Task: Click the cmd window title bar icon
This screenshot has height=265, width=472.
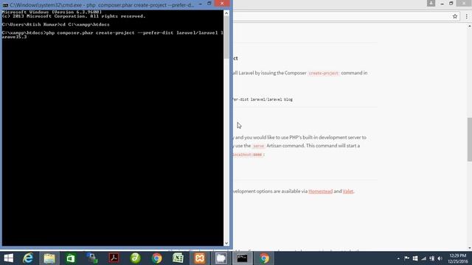Action: click(5, 5)
